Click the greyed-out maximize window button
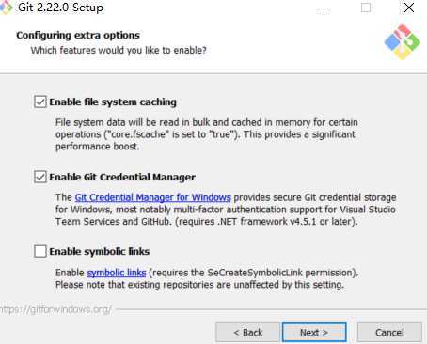The width and height of the screenshot is (427, 344). tap(366, 8)
